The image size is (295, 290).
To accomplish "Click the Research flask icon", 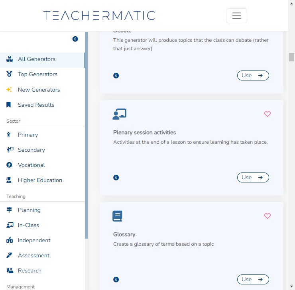I will click(x=10, y=270).
